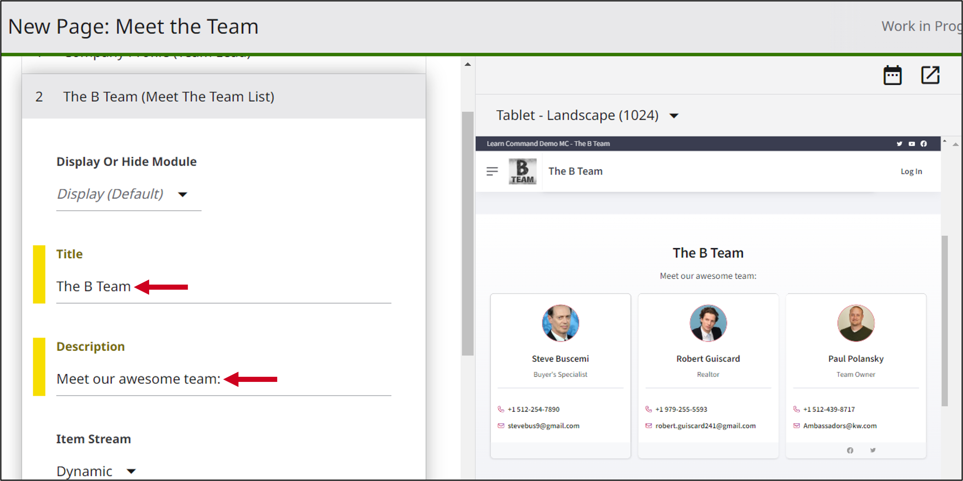Click email stevebus9@gmail.com

click(x=543, y=426)
